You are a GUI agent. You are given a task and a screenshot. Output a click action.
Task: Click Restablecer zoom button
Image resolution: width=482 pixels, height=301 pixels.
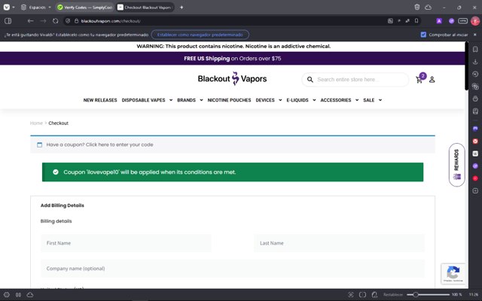(x=393, y=294)
